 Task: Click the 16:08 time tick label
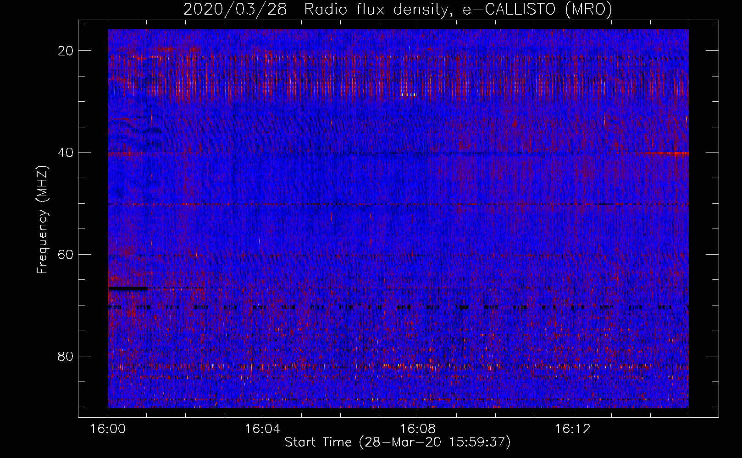click(x=418, y=429)
